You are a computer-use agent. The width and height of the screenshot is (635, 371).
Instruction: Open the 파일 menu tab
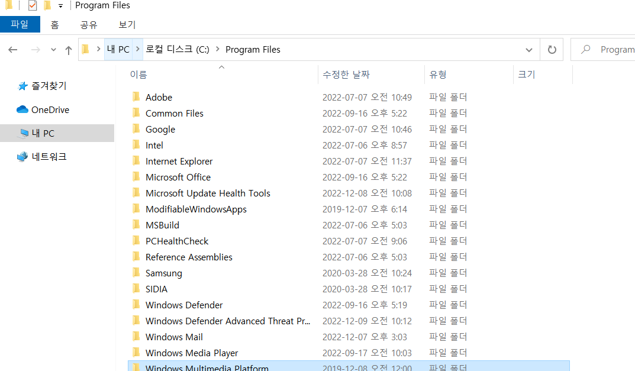pyautogui.click(x=20, y=24)
